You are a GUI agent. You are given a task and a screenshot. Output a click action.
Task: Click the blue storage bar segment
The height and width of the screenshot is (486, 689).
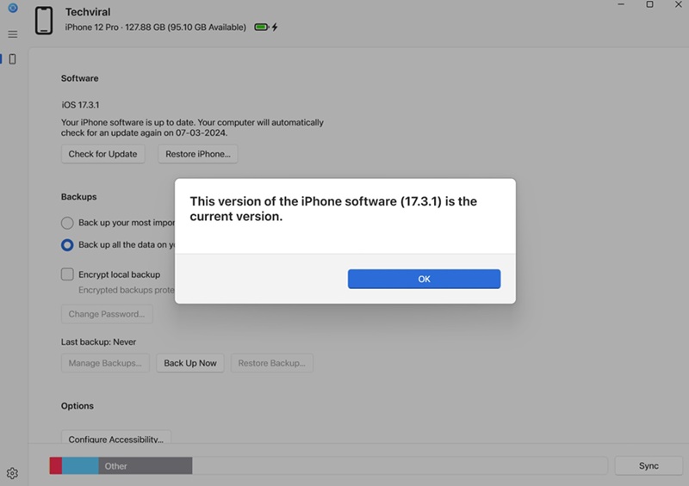point(80,466)
